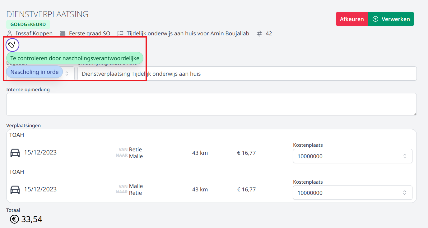428x228 pixels.
Task: Click the car icon of the Retie-to-Malle trip
Action: point(15,153)
